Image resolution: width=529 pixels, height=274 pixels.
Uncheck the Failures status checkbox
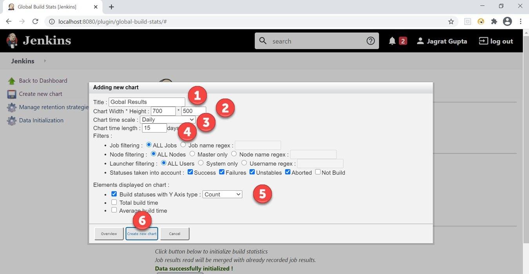(x=221, y=172)
